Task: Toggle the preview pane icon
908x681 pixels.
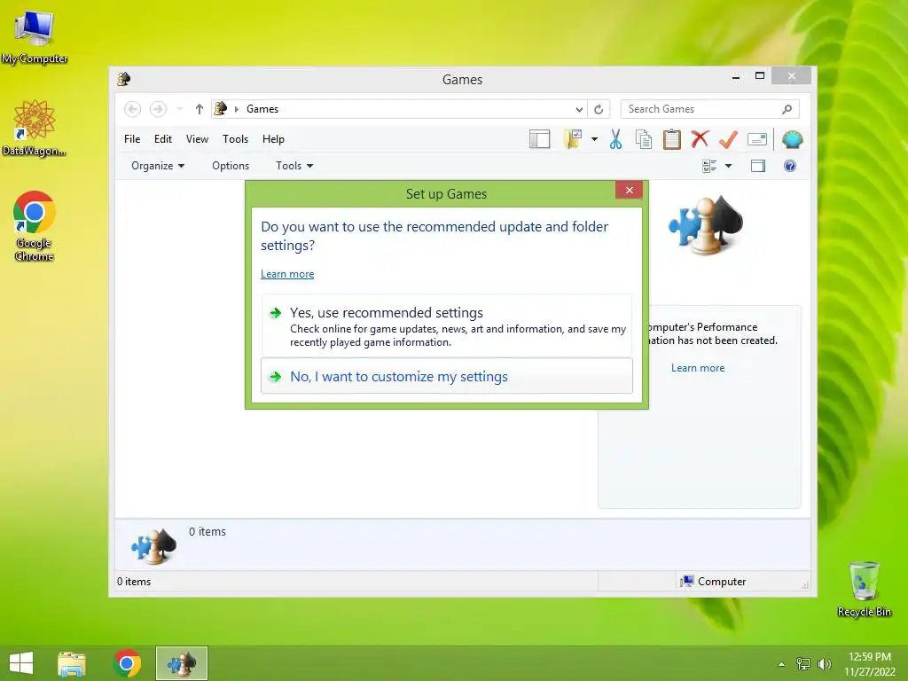Action: (758, 166)
